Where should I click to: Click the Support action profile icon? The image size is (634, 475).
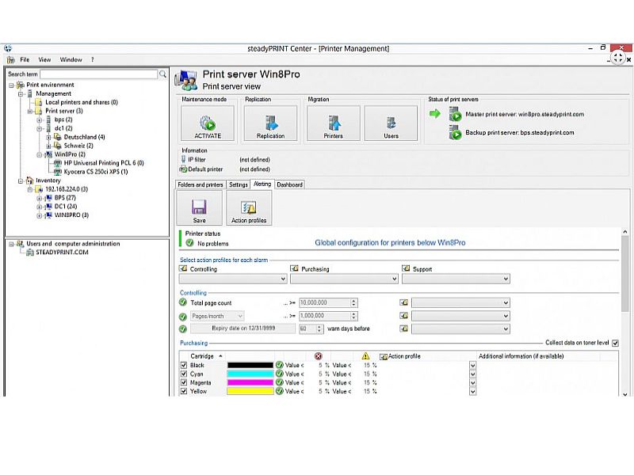406,268
